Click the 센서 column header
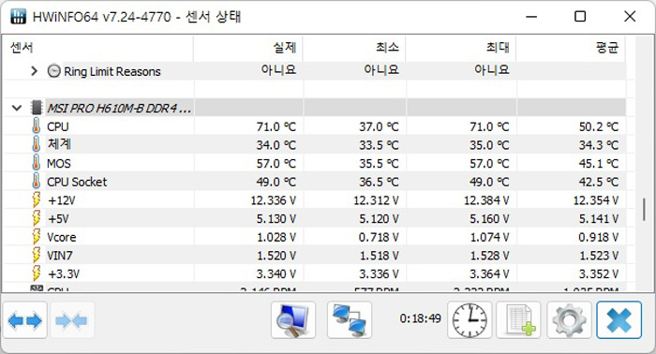 click(x=97, y=48)
